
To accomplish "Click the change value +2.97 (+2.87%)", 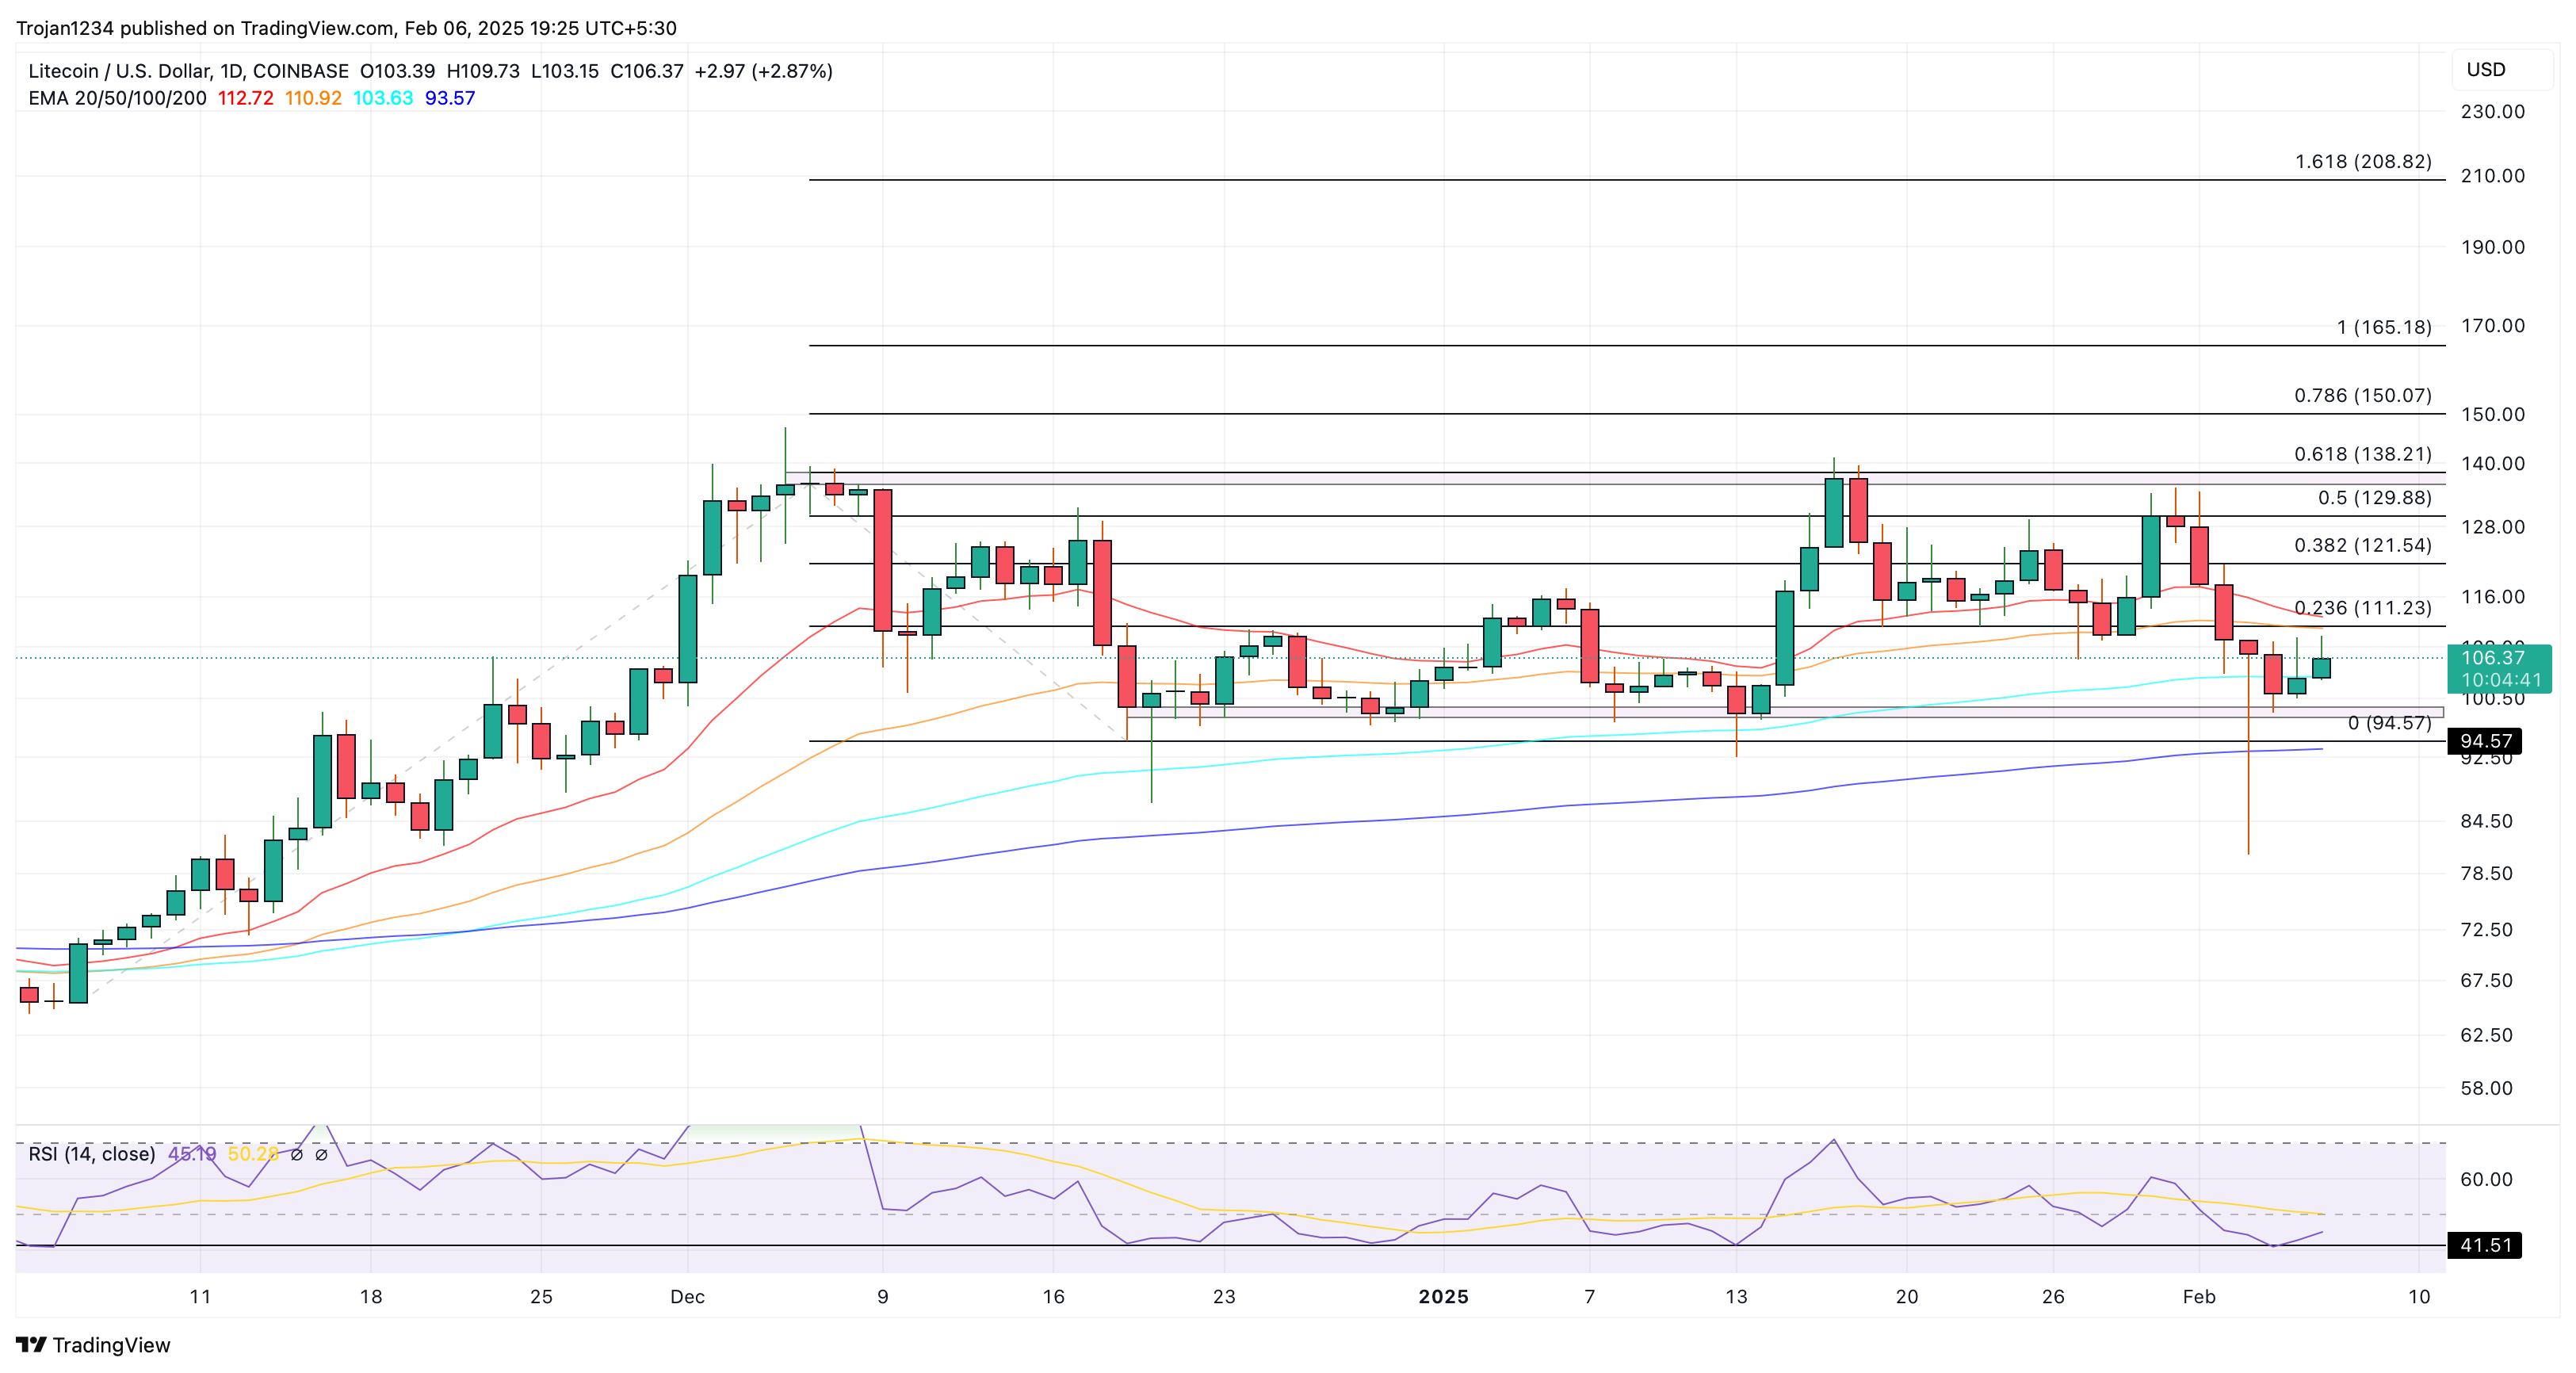I will 764,71.
